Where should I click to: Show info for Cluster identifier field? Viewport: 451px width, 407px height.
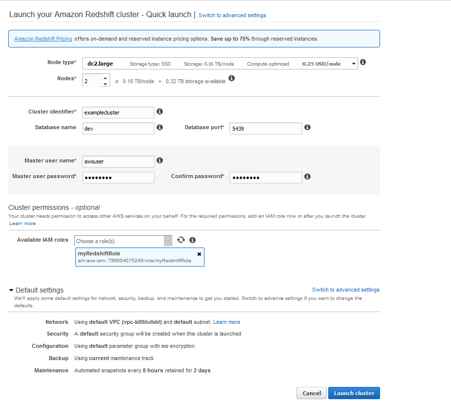pyautogui.click(x=159, y=112)
